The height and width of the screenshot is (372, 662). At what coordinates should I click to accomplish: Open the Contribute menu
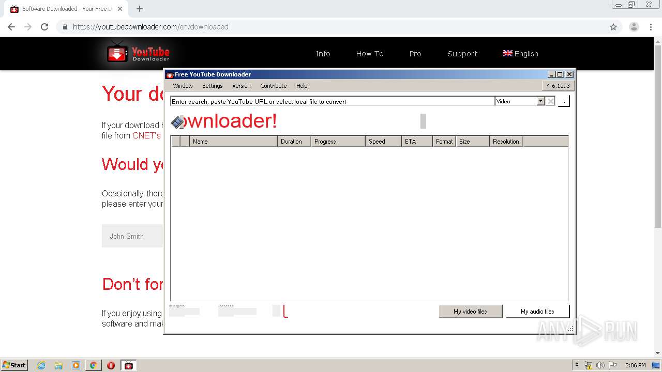(273, 86)
